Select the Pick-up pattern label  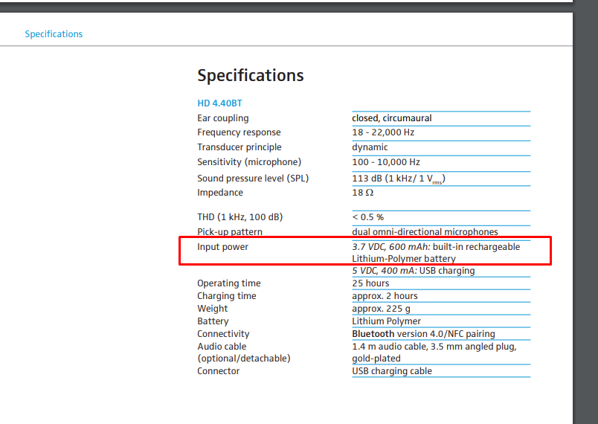click(230, 232)
